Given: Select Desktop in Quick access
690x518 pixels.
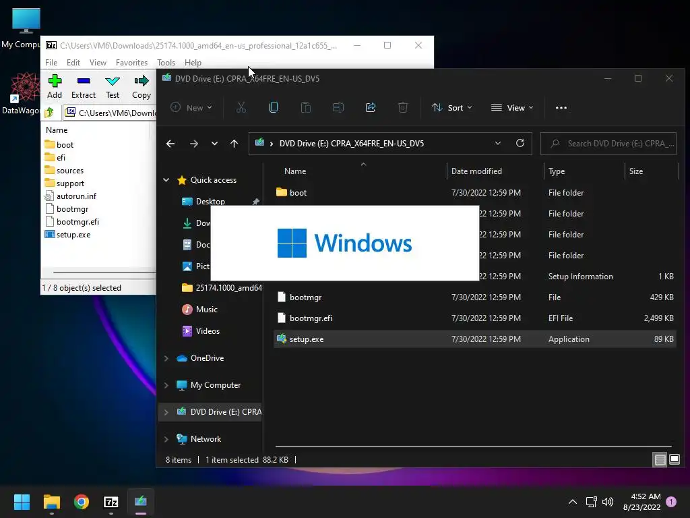Looking at the screenshot, I should point(210,201).
